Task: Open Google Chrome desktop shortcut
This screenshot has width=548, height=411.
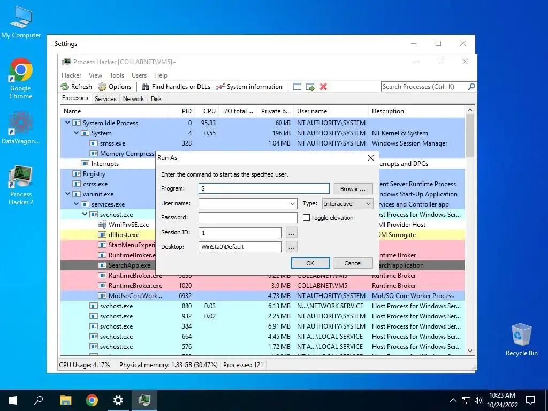Action: tap(21, 79)
